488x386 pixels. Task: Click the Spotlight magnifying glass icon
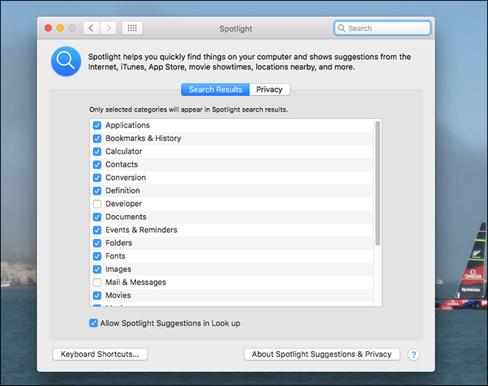[x=66, y=61]
